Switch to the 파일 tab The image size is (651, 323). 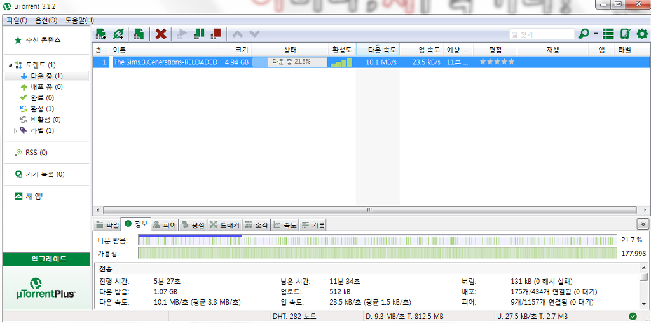click(x=107, y=225)
